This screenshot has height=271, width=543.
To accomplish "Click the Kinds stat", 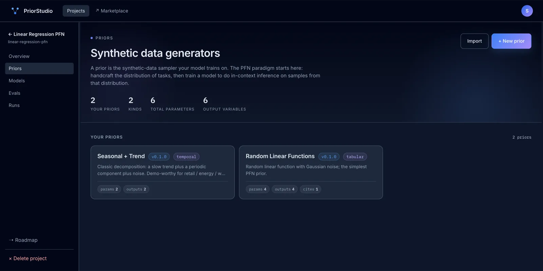I will point(135,104).
